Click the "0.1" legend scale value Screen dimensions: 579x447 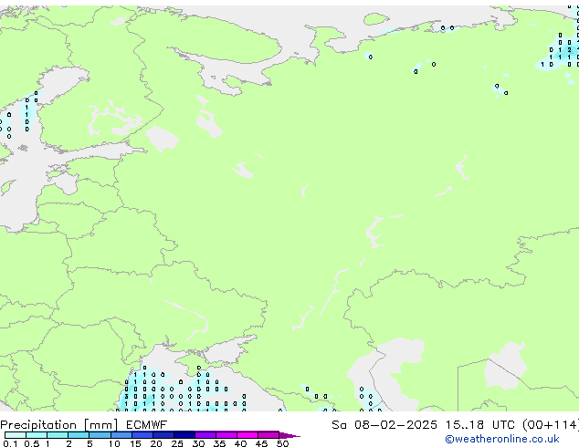[x=10, y=443]
